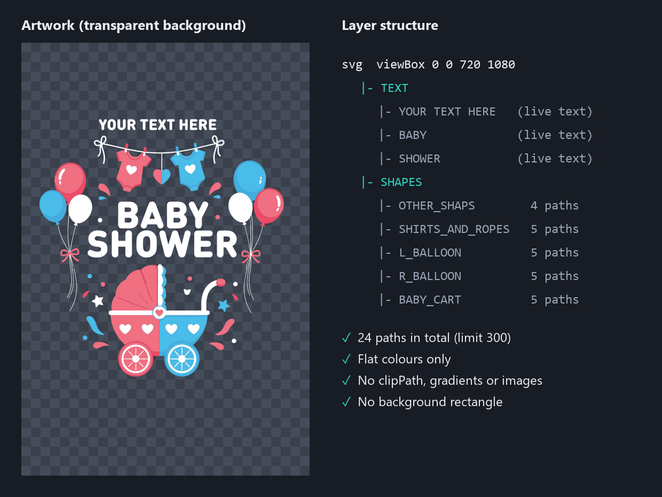Click the checkmark beside 24 paths in total
The width and height of the screenshot is (662, 497).
[346, 338]
